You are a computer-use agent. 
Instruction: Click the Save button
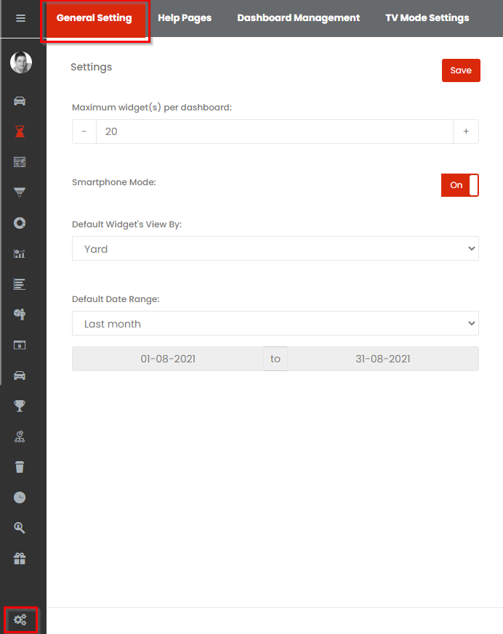coord(461,70)
